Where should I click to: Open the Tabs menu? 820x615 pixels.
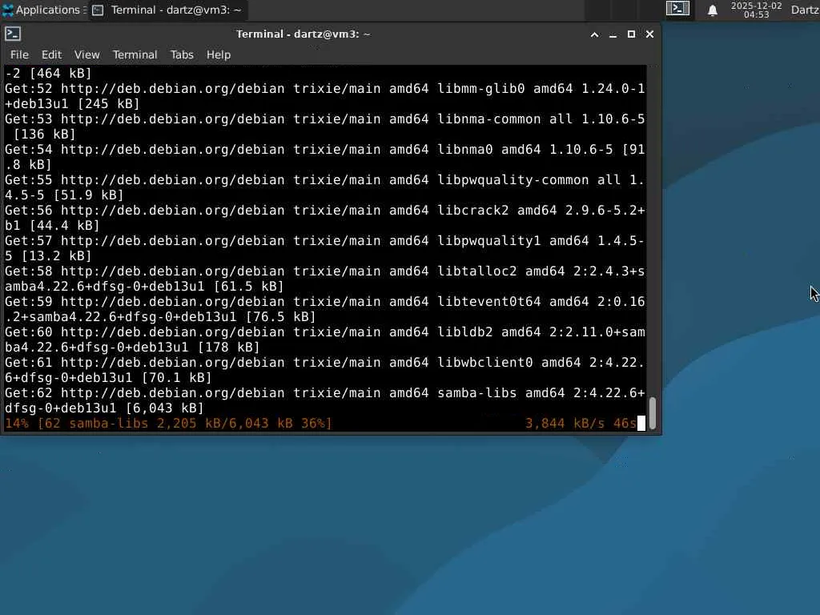182,55
